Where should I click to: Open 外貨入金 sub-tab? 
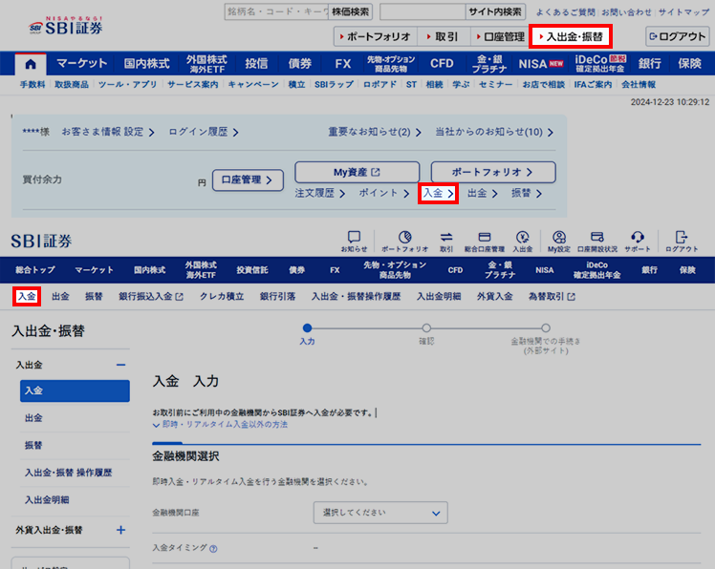pyautogui.click(x=495, y=297)
